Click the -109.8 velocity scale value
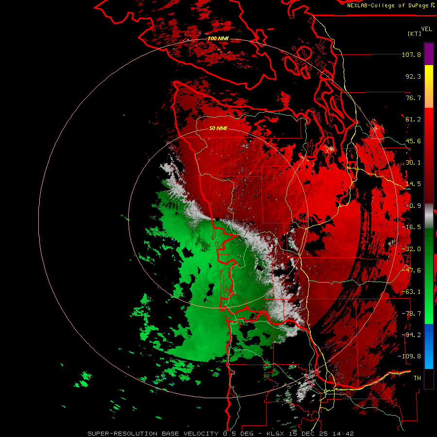Screen dimensions: 437x437 [x=410, y=356]
